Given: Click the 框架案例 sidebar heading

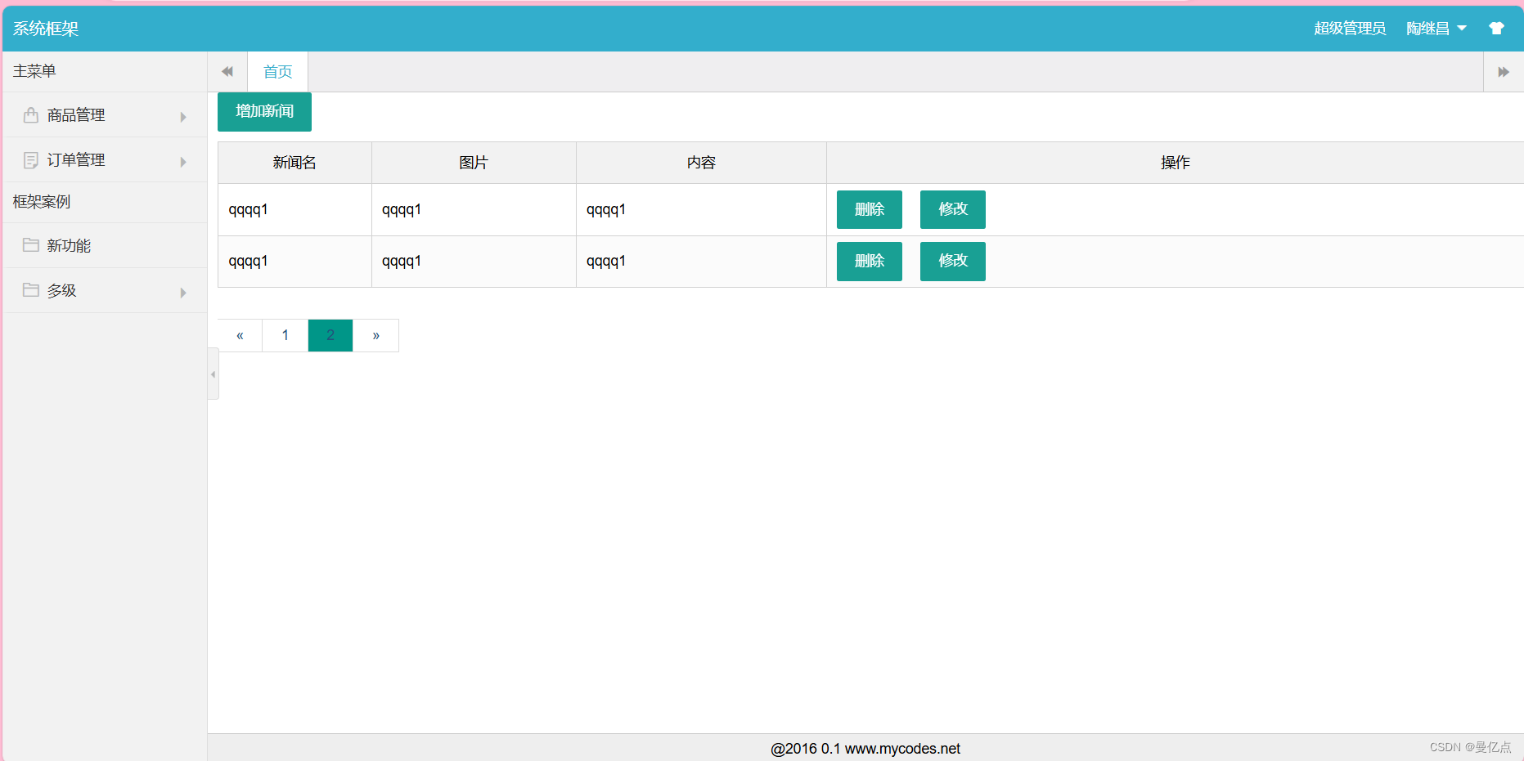Looking at the screenshot, I should 42,202.
